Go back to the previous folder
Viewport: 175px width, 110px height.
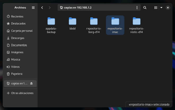42,8
